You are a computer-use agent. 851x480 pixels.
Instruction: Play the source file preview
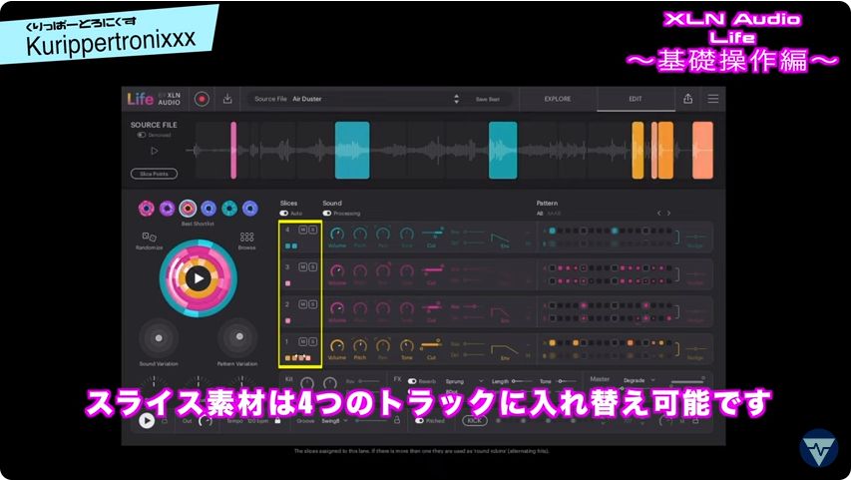pyautogui.click(x=154, y=151)
